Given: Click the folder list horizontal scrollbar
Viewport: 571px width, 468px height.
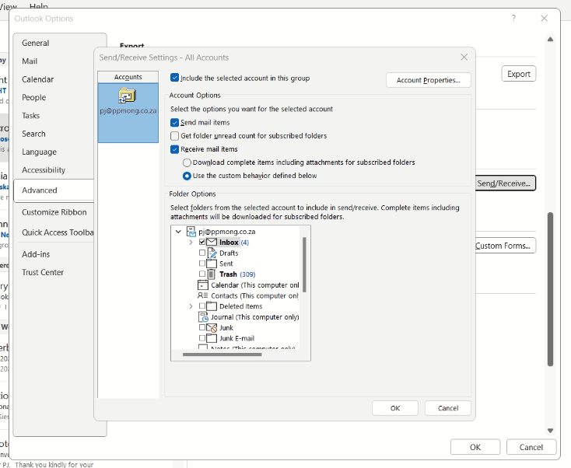Looking at the screenshot, I should pos(222,354).
